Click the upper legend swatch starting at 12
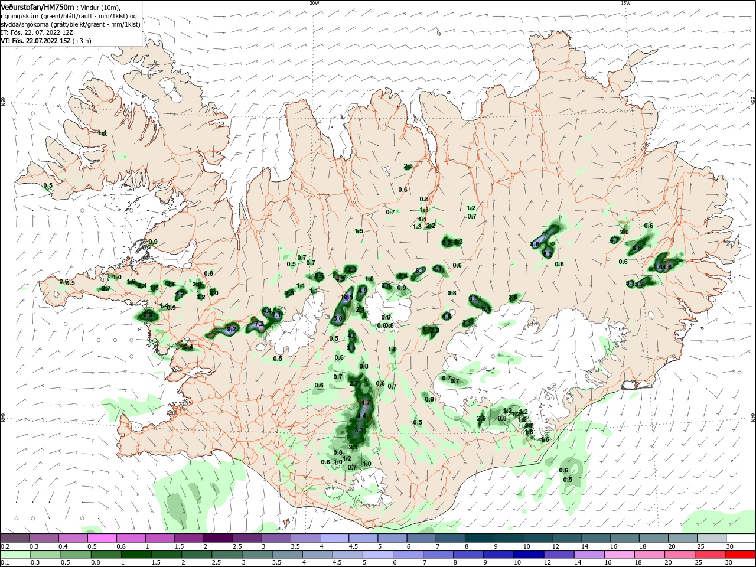The image size is (756, 567). (566, 537)
